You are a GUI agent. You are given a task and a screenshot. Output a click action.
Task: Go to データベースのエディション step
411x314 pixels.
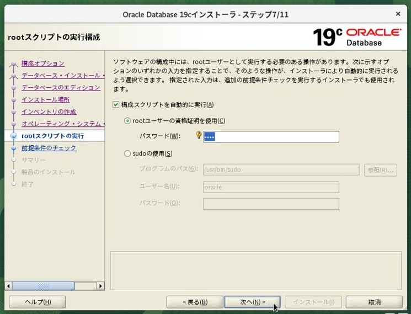tap(61, 88)
